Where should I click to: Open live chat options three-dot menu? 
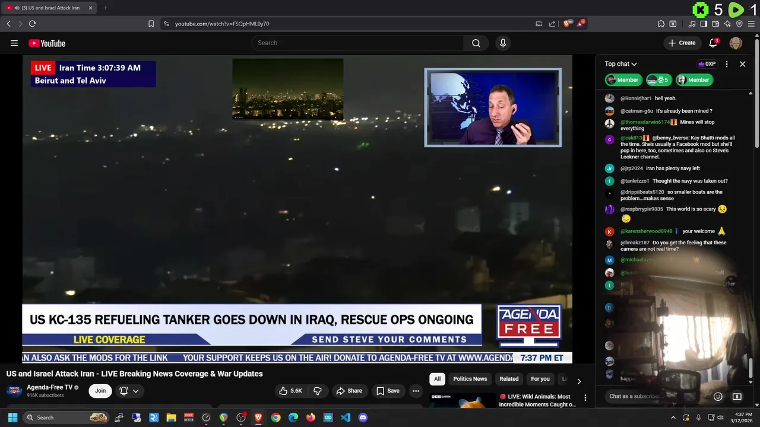pyautogui.click(x=727, y=64)
